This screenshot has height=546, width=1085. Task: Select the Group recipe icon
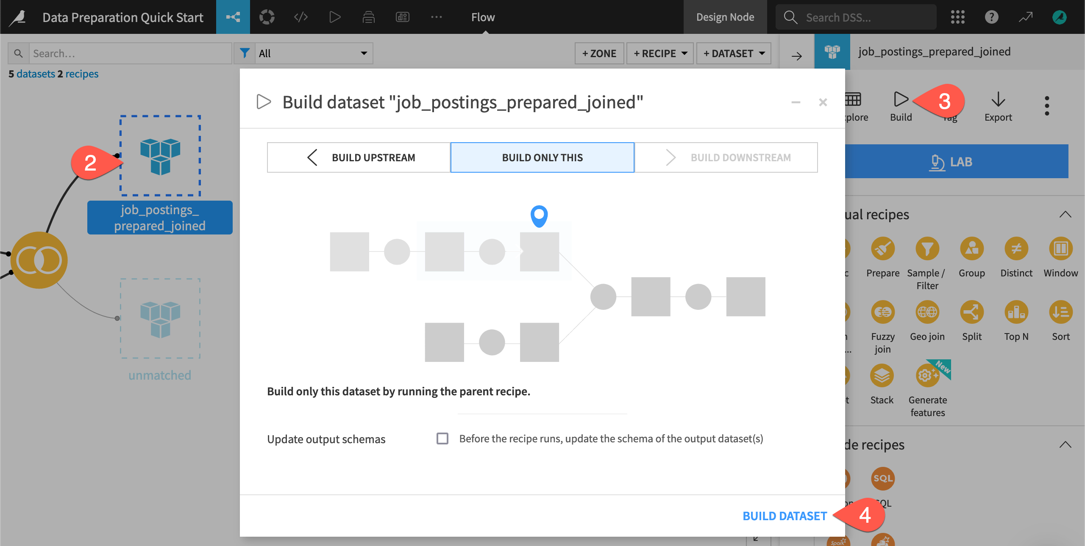click(x=971, y=250)
